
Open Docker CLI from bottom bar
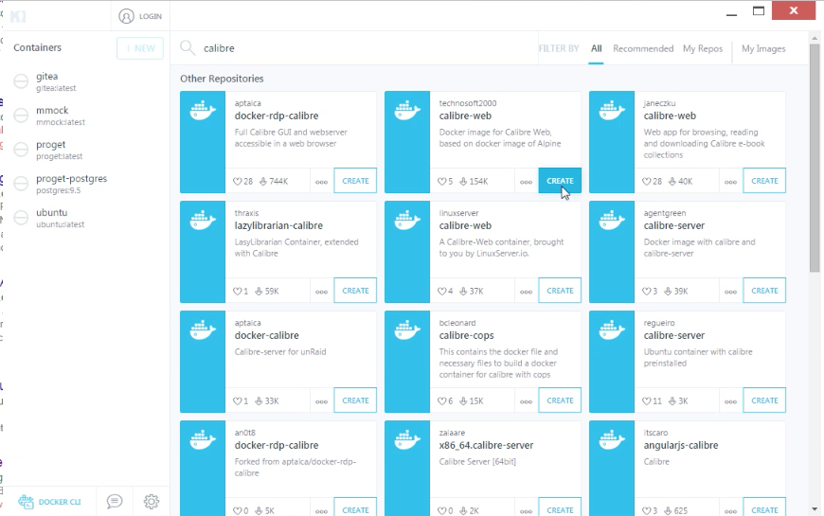(50, 502)
